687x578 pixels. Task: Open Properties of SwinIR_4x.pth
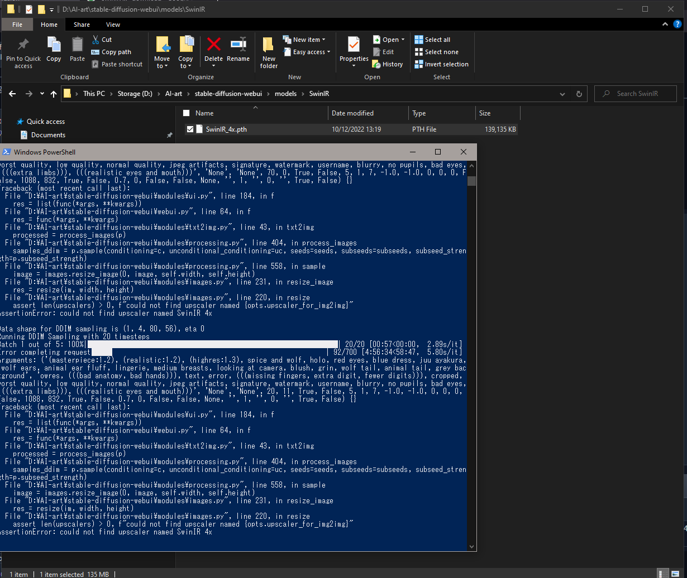354,48
